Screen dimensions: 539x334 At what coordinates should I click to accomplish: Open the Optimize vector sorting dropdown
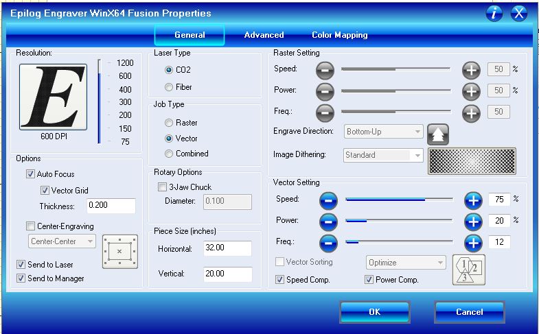406,263
